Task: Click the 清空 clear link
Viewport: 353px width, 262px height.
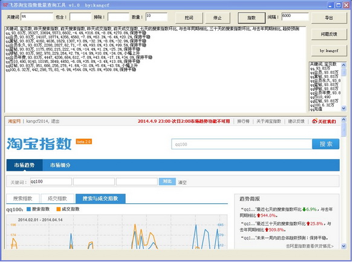Action: [x=183, y=182]
